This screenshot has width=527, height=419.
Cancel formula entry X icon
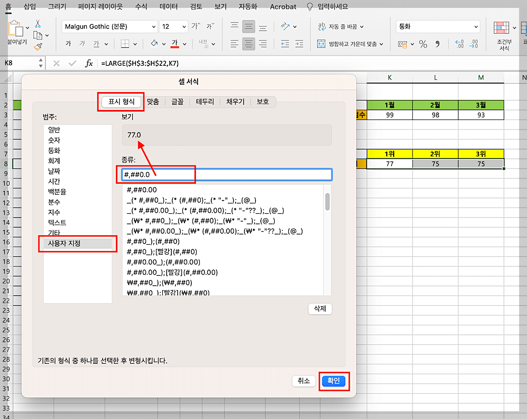click(56, 63)
